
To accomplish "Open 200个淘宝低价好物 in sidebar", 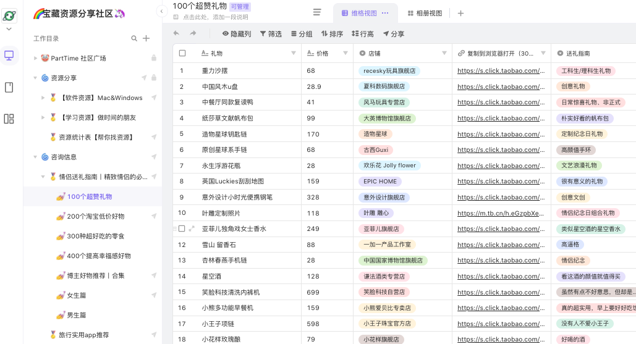I will [x=95, y=216].
